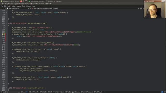Screen dimensions: 166x93
Task: Click 'aid_create_editing_delegate' on line 240
Action: pyautogui.click(x=39, y=34)
